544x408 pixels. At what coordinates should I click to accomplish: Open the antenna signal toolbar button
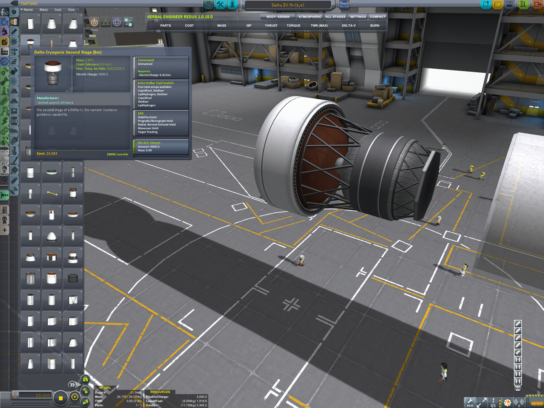click(519, 403)
